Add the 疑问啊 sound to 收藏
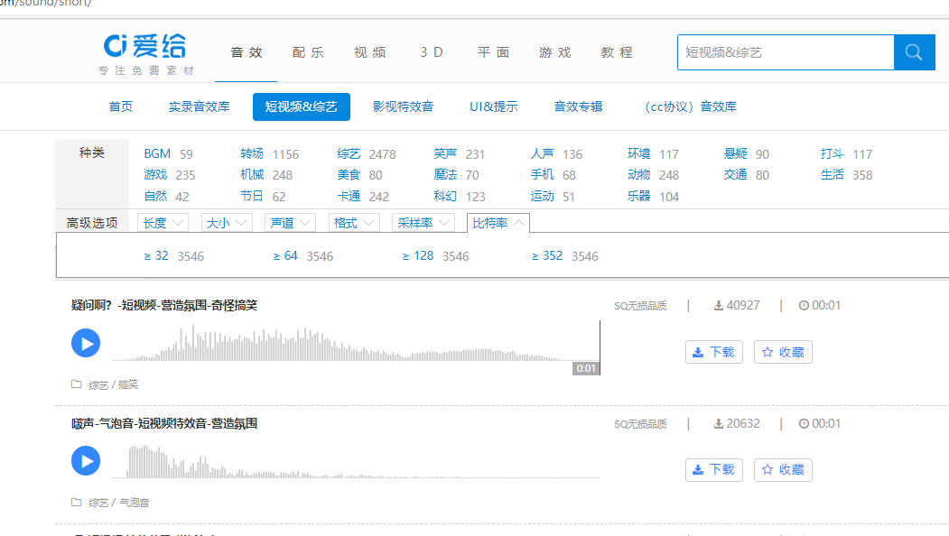 783,352
